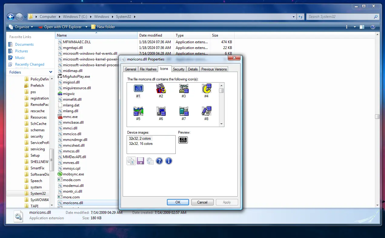Open Explorer help icon on toolbar

[x=373, y=27]
